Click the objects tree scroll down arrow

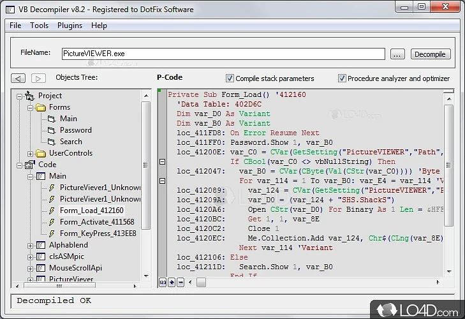pyautogui.click(x=146, y=276)
